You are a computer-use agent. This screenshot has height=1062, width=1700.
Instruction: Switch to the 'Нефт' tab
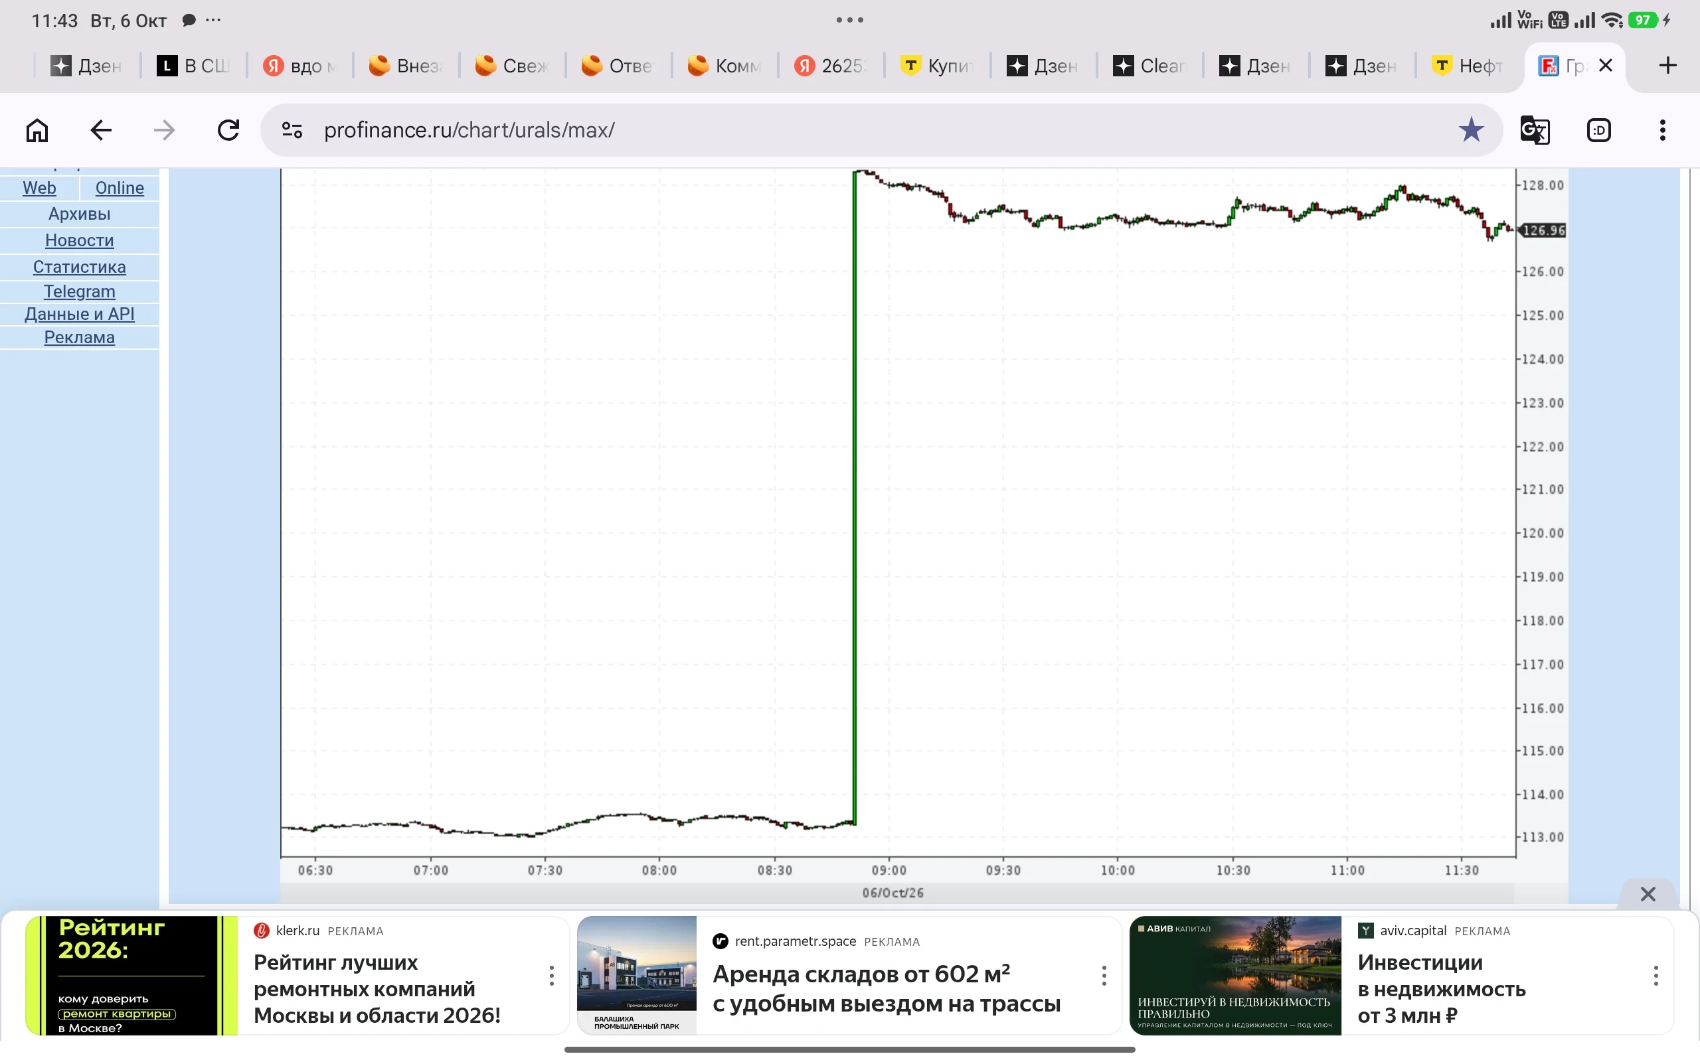(x=1468, y=66)
